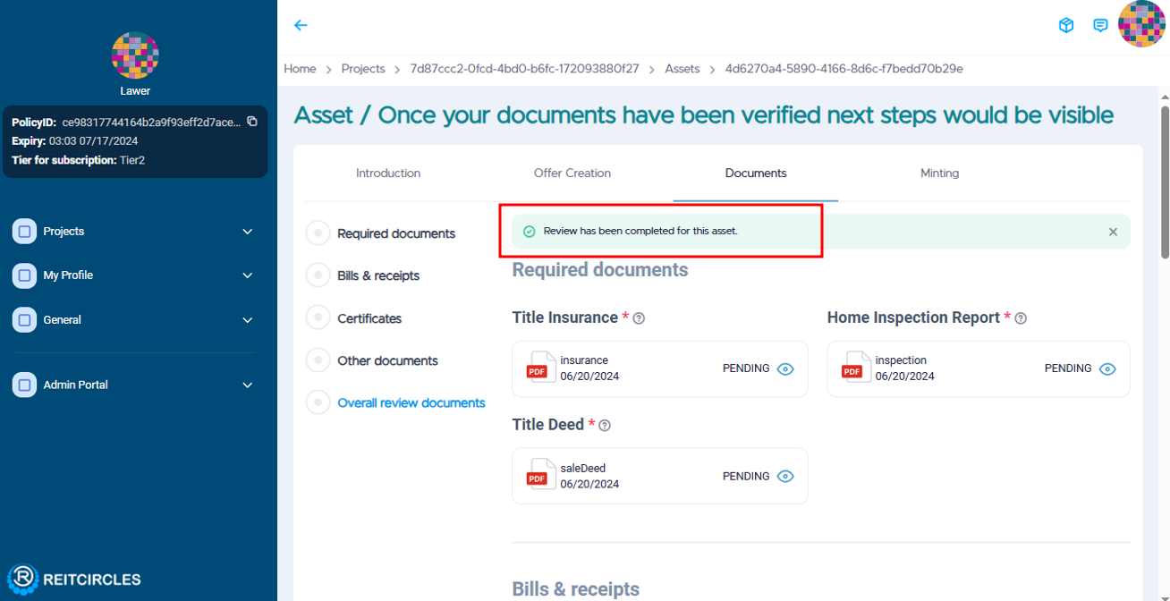Image resolution: width=1170 pixels, height=601 pixels.
Task: Dismiss the review completed notification
Action: (x=1113, y=231)
